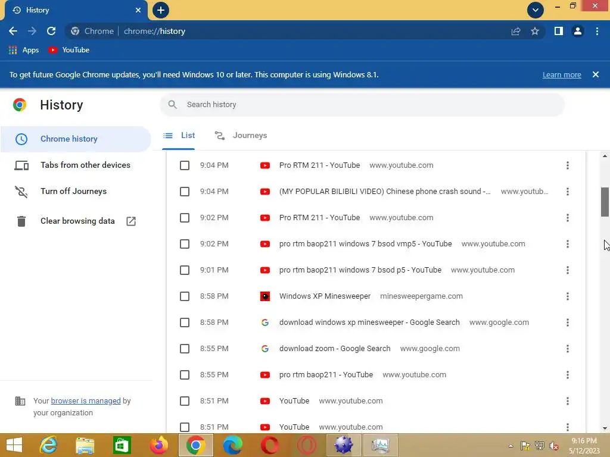Image resolution: width=610 pixels, height=457 pixels.
Task: Show hidden system tray icons
Action: pyautogui.click(x=511, y=446)
